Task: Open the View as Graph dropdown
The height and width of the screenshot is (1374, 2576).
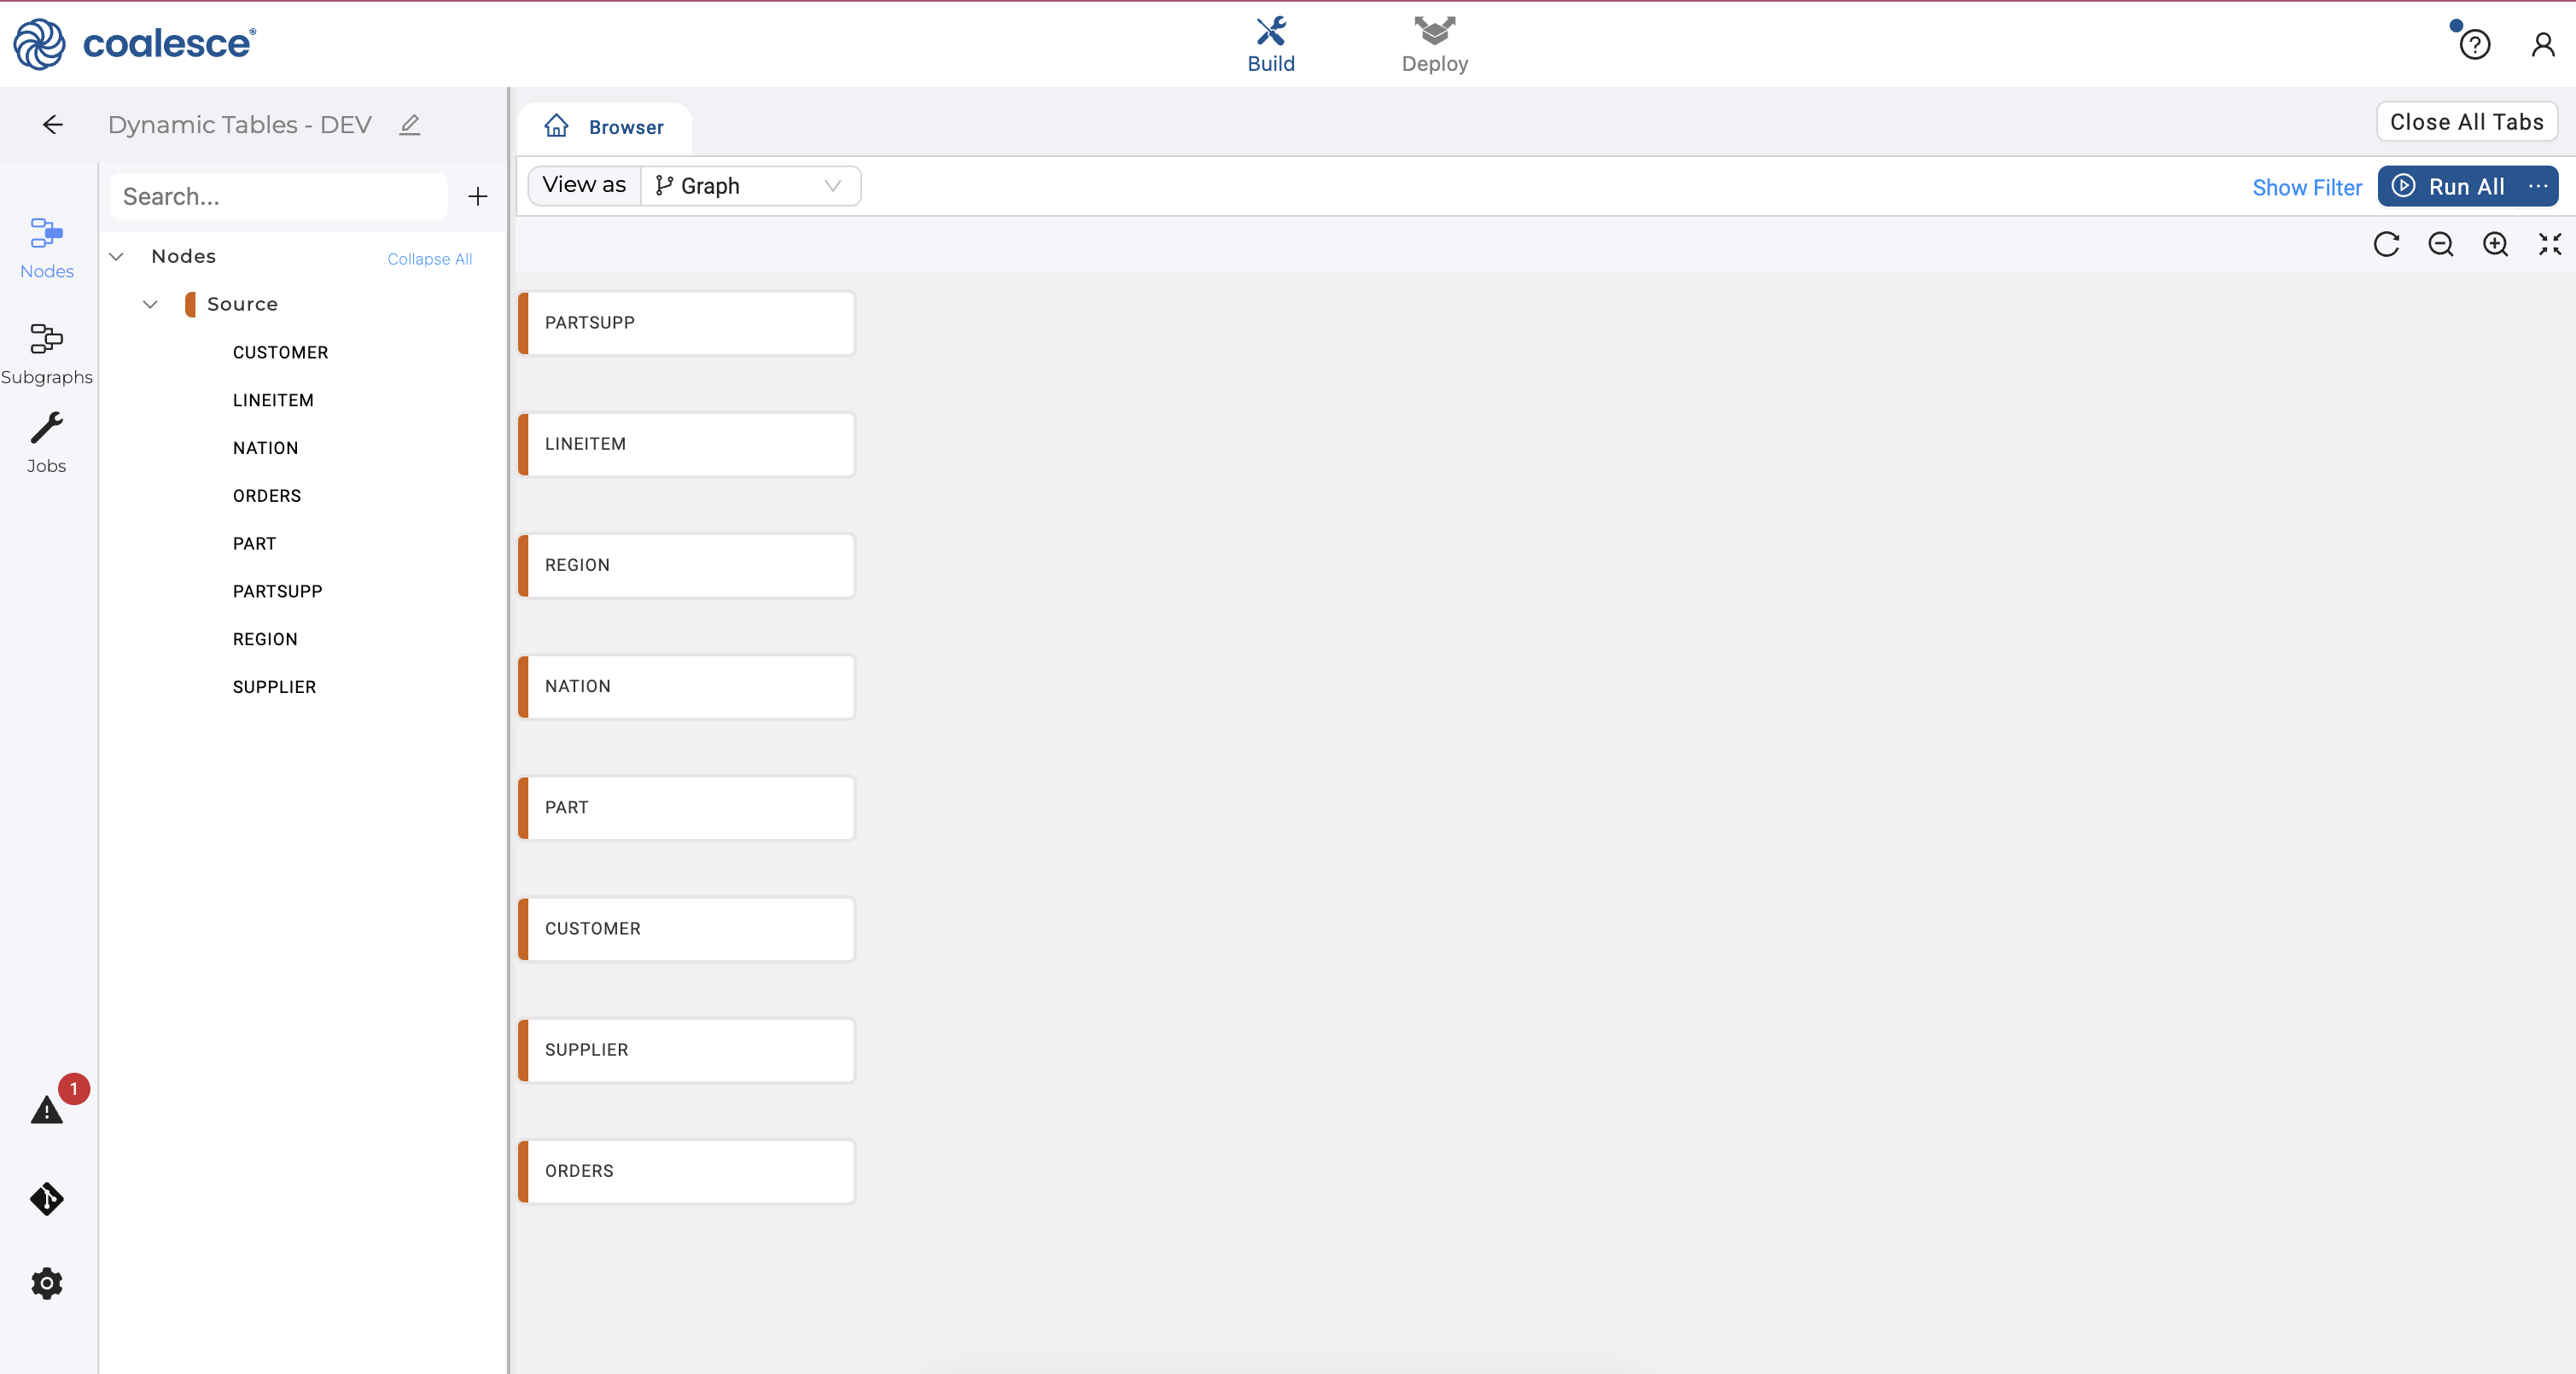Action: click(x=749, y=186)
